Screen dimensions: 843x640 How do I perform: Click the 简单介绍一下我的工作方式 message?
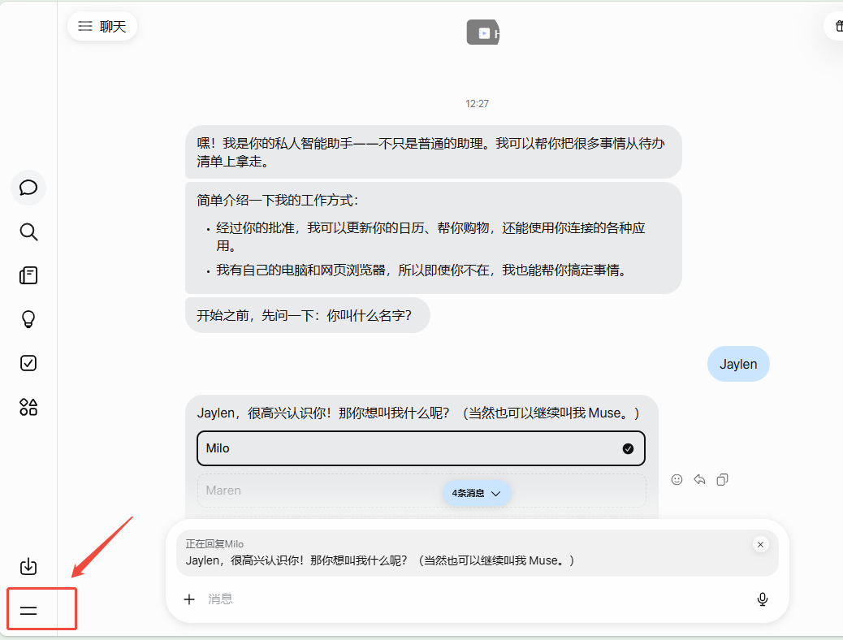[434, 238]
